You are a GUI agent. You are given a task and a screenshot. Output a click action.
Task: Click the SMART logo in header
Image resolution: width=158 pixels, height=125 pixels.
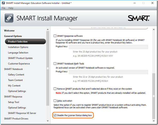139,18
